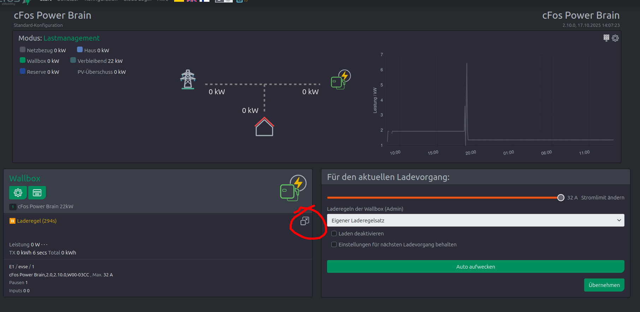Screen dimensions: 640x312
Task: Expand the three dots next to Leistung
Action: (x=44, y=245)
